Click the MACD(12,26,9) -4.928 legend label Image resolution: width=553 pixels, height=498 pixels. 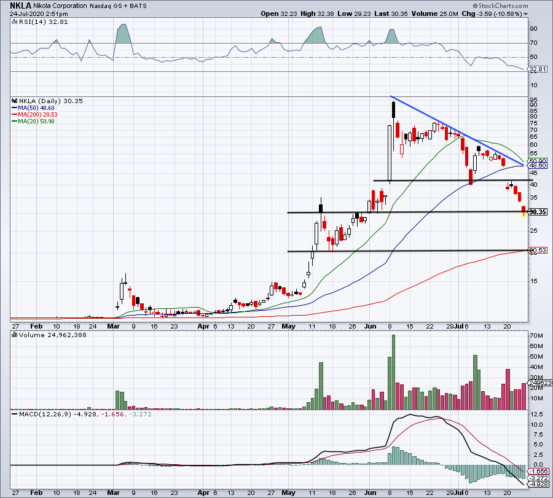coord(58,414)
